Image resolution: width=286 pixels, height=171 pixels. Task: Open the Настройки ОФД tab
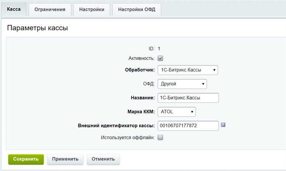[x=137, y=9]
